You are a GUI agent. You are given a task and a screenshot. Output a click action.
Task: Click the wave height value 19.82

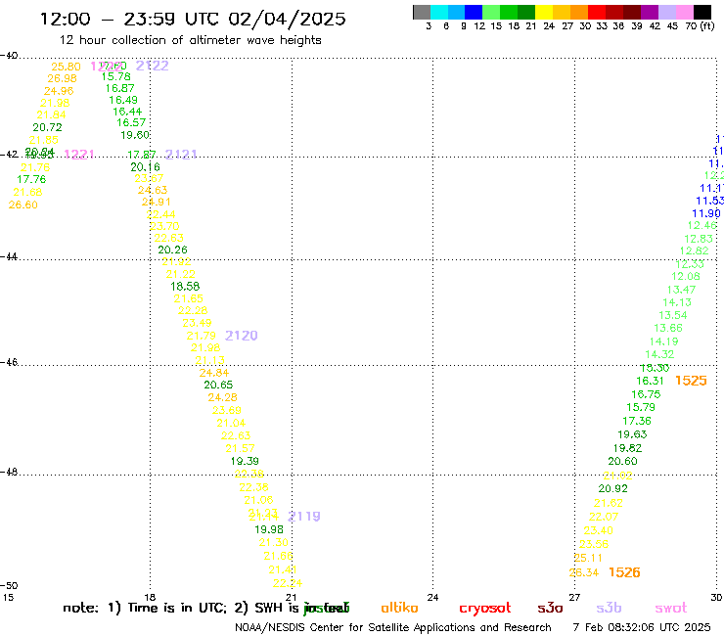(627, 448)
